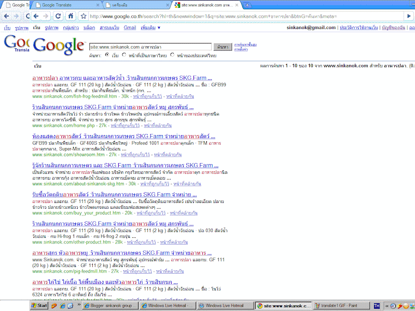Close the Google Translate tab

click(98, 5)
